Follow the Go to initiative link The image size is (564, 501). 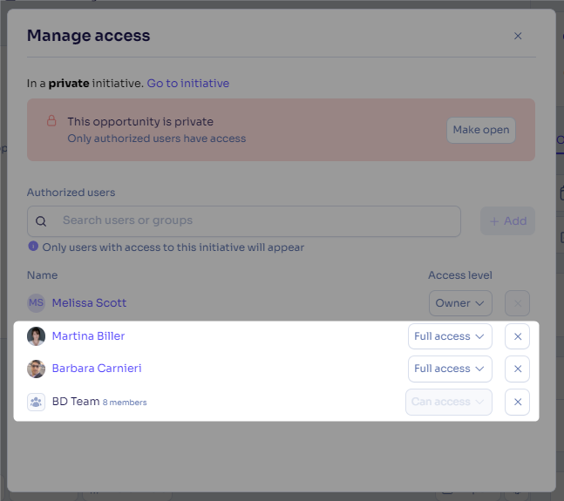tap(187, 84)
